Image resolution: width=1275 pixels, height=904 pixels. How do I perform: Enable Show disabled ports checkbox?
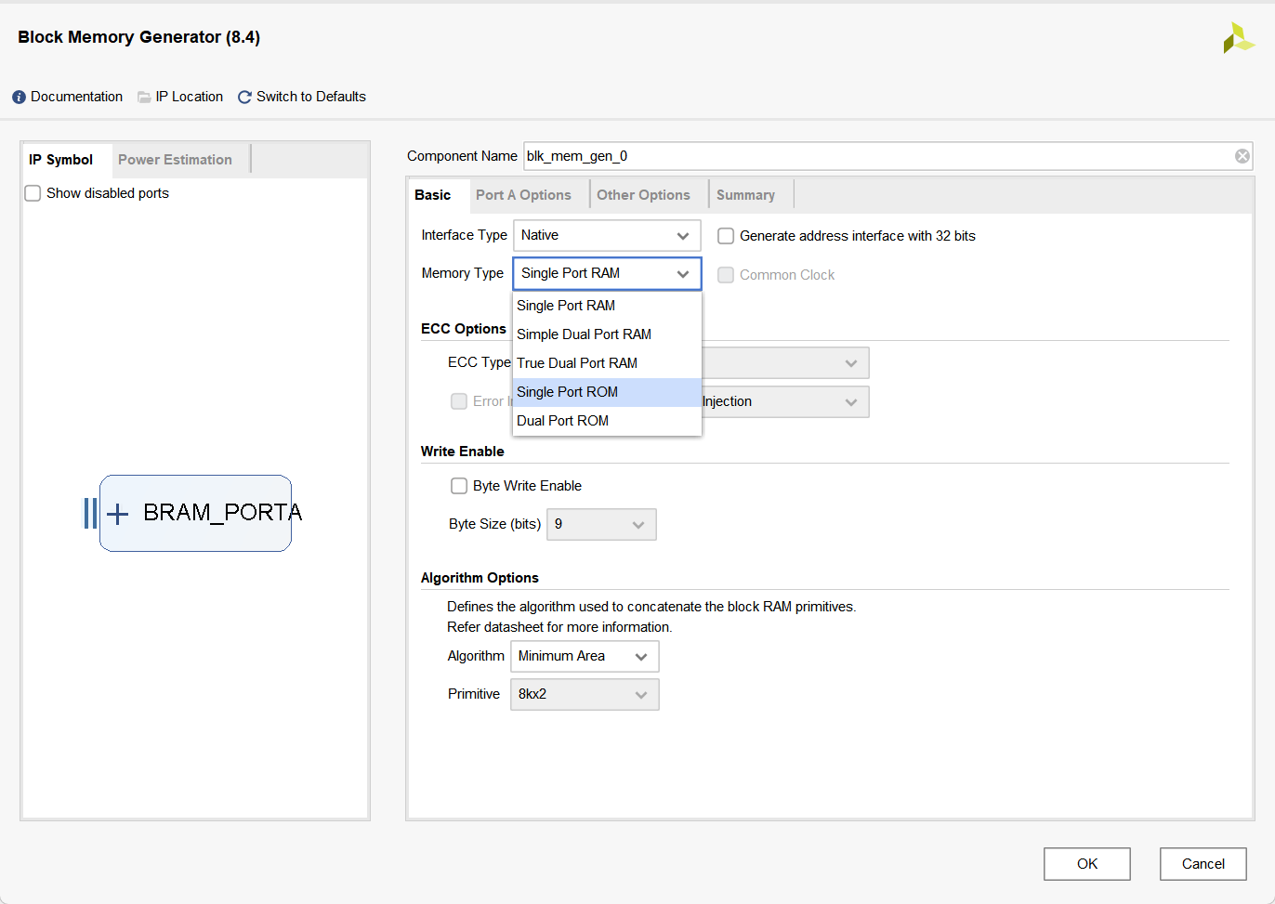click(33, 193)
